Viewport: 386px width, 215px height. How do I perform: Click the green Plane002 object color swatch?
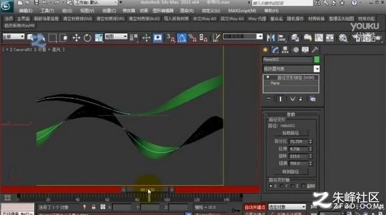click(x=317, y=59)
